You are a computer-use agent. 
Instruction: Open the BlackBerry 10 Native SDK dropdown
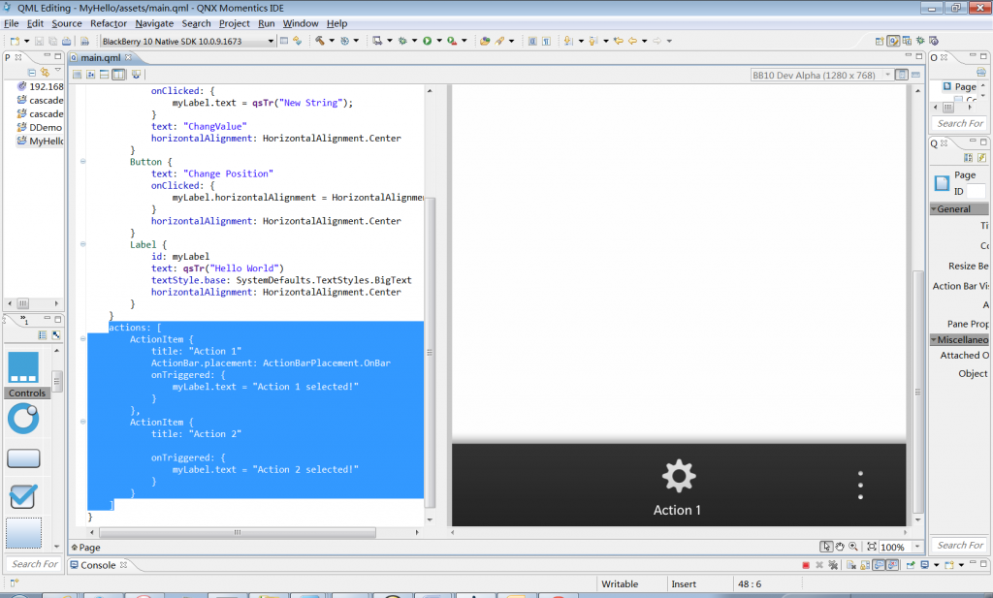click(x=271, y=41)
